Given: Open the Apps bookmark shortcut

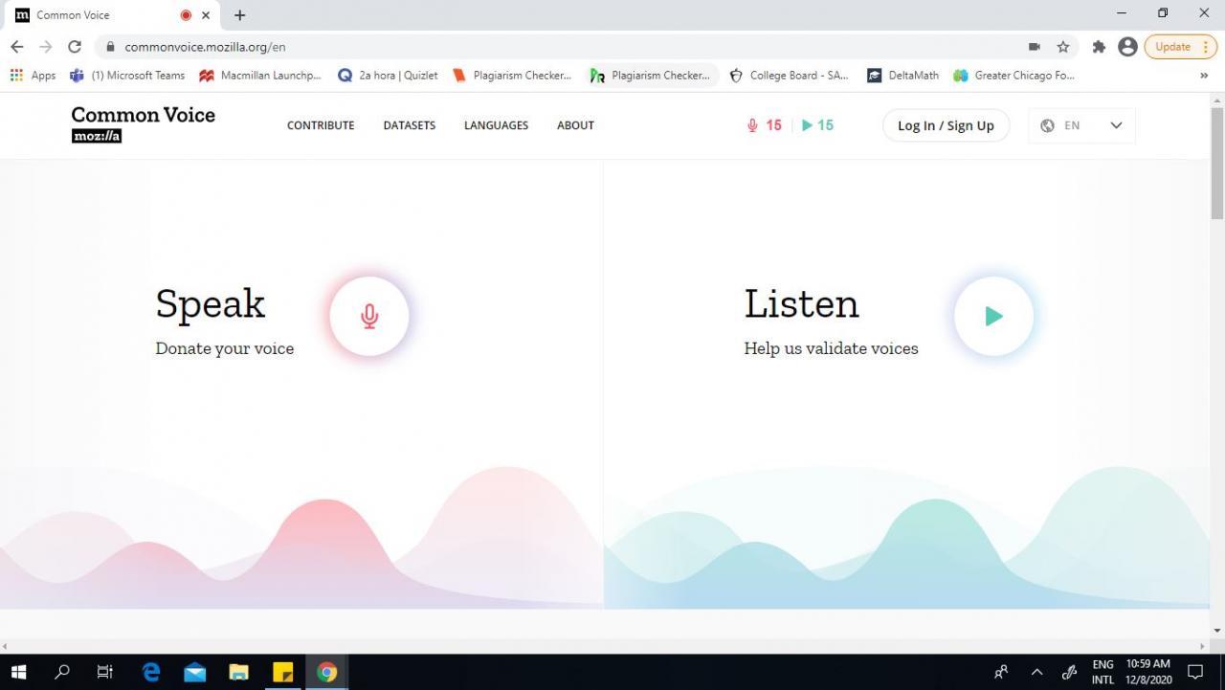Looking at the screenshot, I should pyautogui.click(x=33, y=75).
